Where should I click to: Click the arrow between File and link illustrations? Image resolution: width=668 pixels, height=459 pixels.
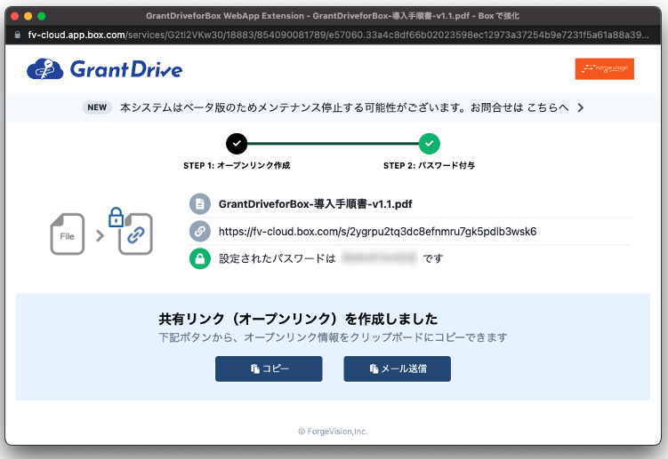tap(101, 235)
